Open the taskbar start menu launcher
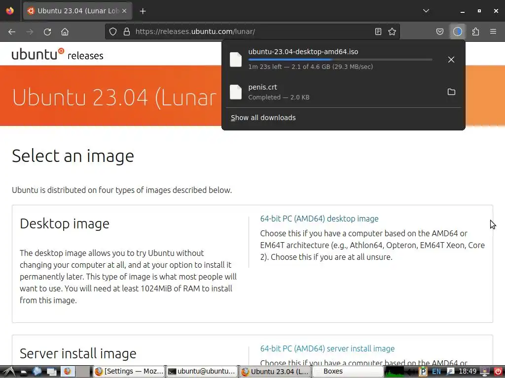Viewport: 505px width, 378px height. point(8,371)
